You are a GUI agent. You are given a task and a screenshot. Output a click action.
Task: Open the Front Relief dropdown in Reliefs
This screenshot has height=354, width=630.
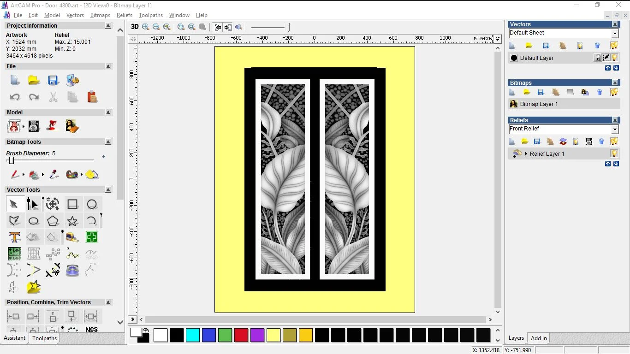(x=615, y=129)
